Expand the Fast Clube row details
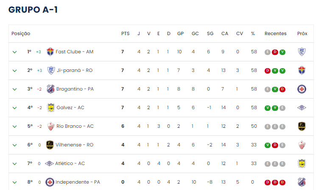 click(x=14, y=52)
